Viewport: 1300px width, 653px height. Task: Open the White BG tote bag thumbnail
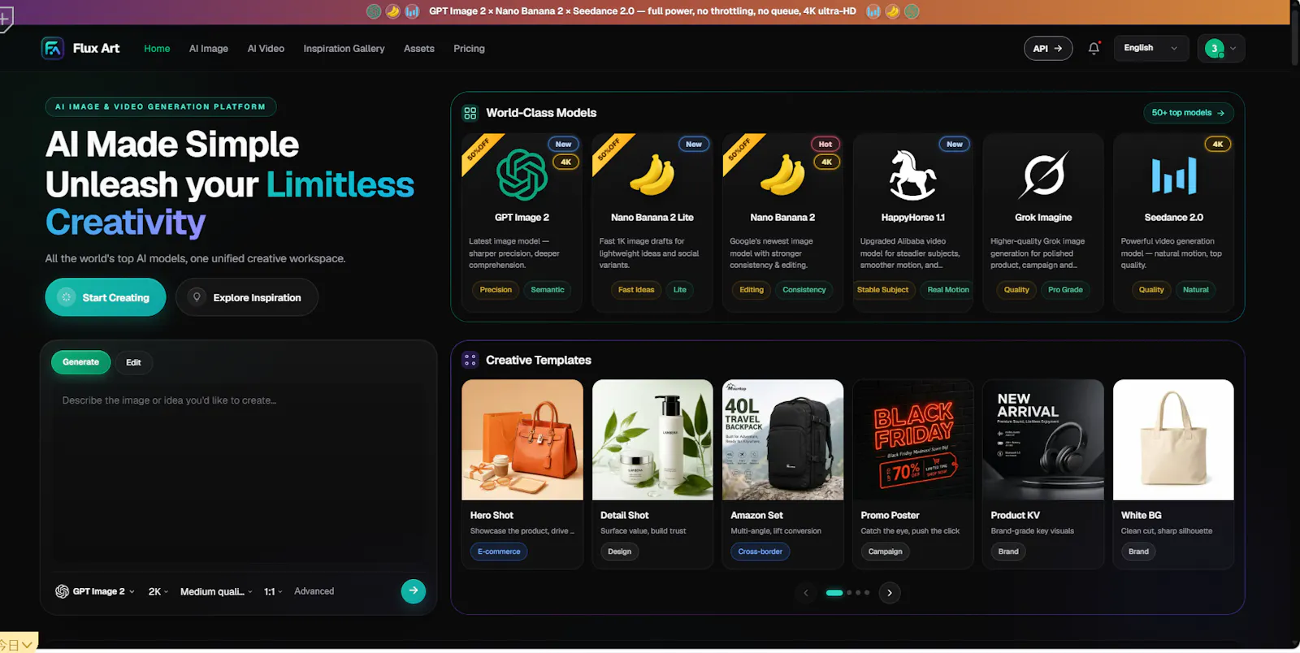pos(1173,439)
